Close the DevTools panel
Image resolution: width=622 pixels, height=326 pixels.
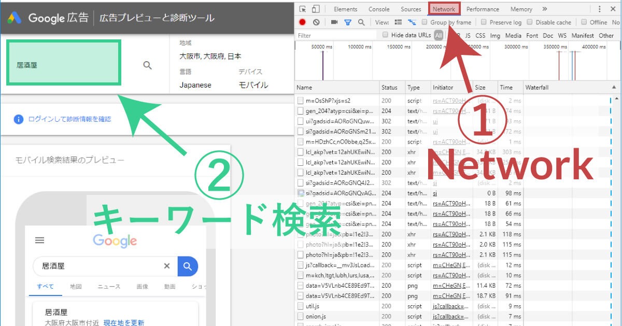pos(614,9)
